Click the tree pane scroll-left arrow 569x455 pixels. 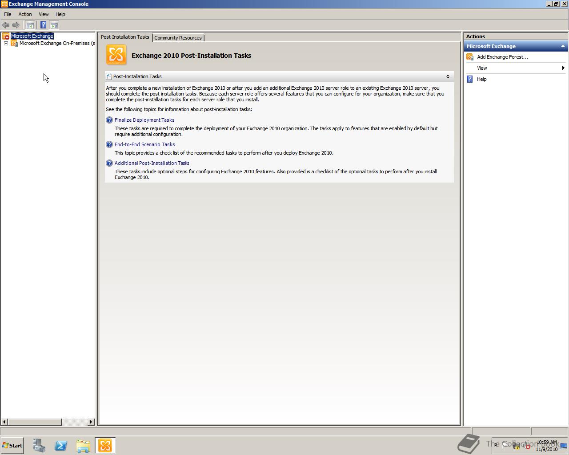(4, 422)
